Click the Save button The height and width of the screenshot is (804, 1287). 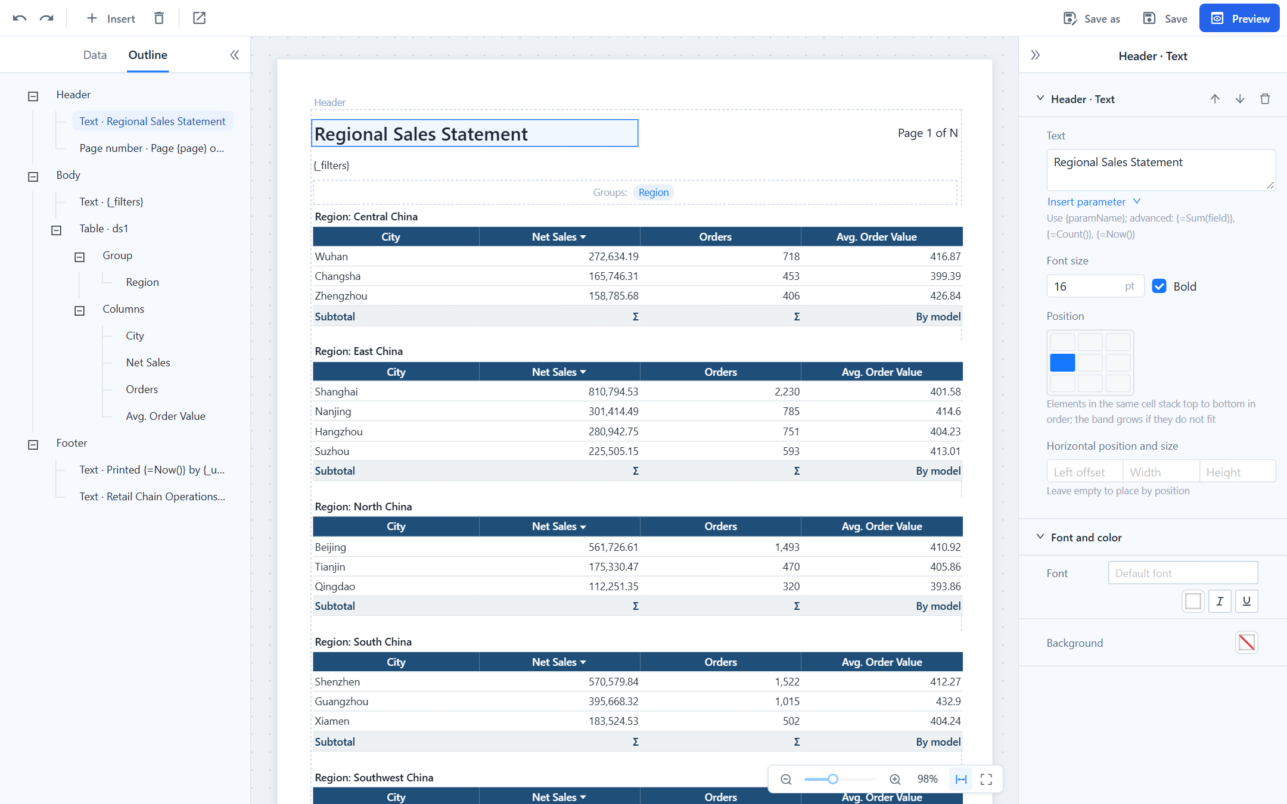[1165, 18]
